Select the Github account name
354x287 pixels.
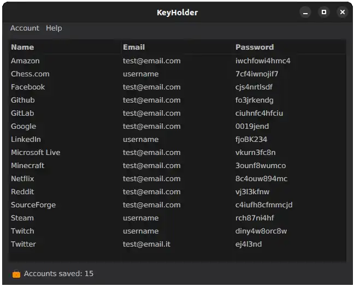pos(23,100)
